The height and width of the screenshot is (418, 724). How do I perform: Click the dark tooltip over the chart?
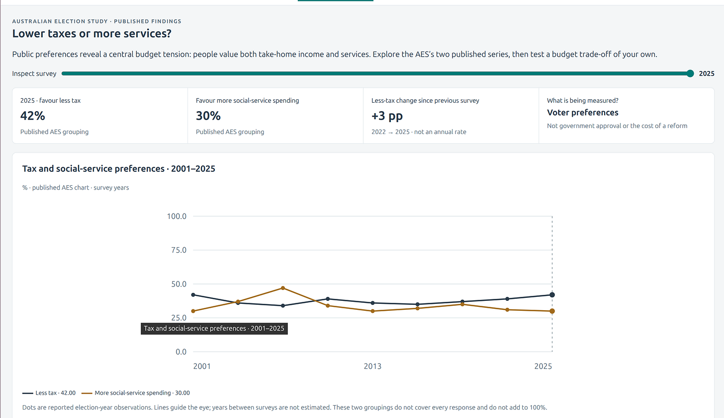pyautogui.click(x=214, y=329)
